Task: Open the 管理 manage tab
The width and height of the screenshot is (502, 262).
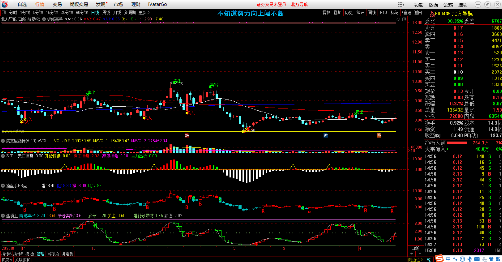Action: click(x=41, y=254)
